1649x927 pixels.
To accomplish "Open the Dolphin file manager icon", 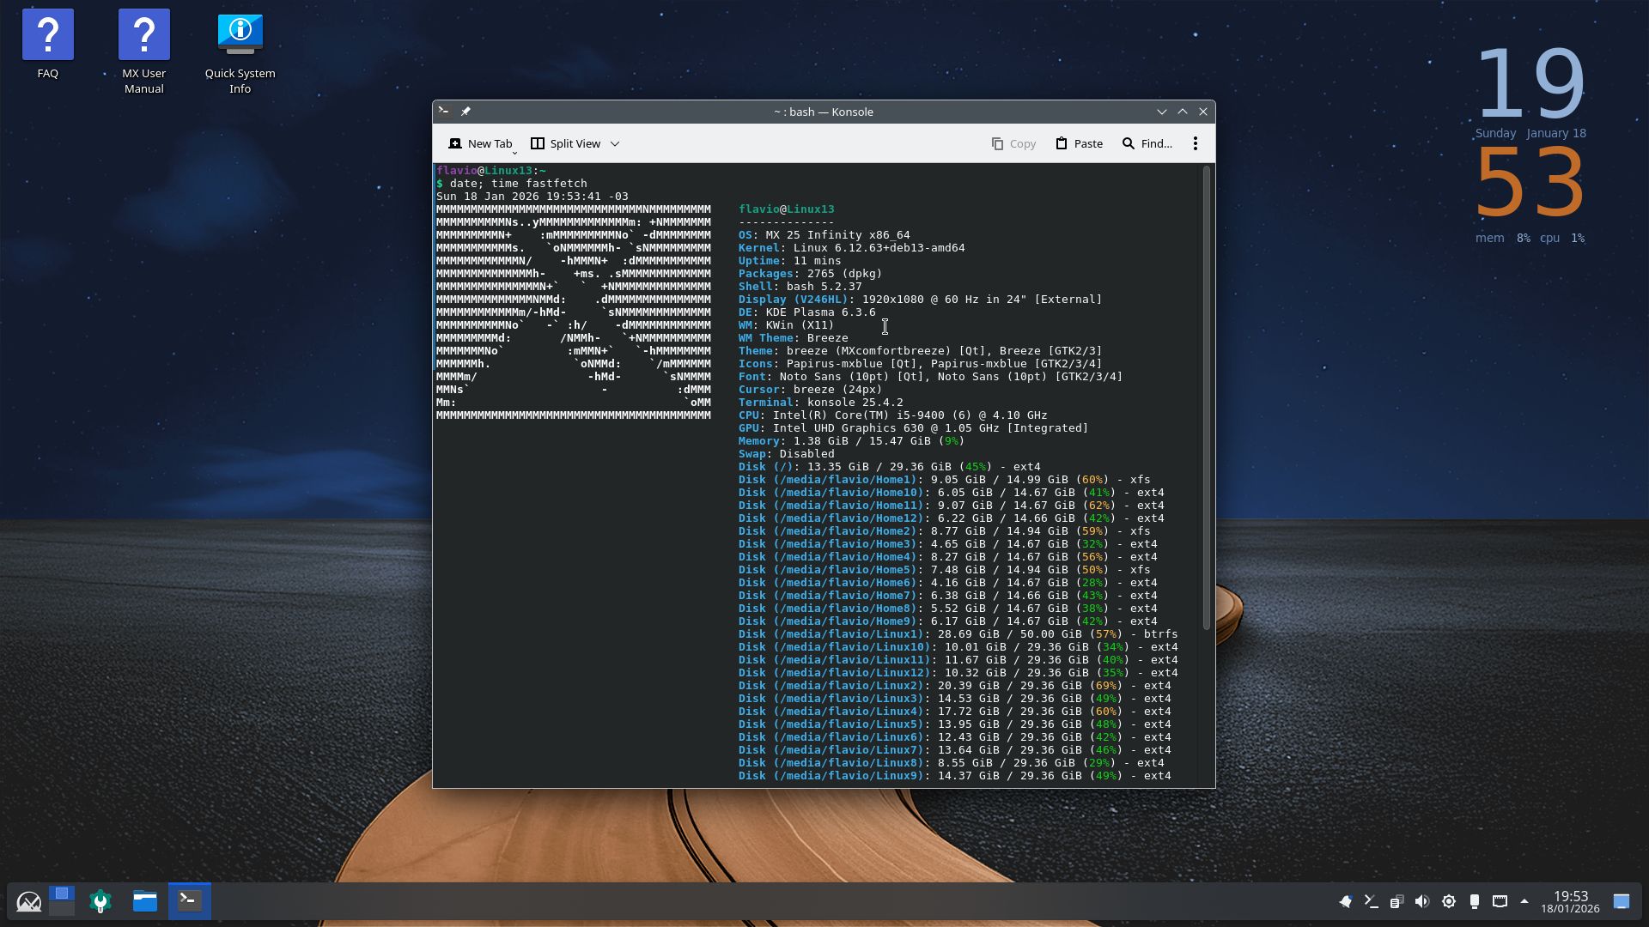I will 145,901.
